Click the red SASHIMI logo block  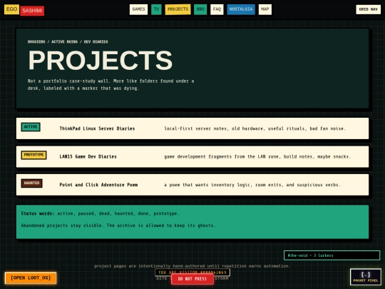point(32,11)
